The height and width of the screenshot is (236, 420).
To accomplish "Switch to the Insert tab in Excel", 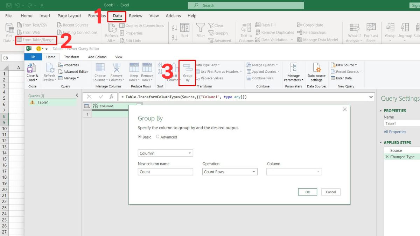I will 45,16.
